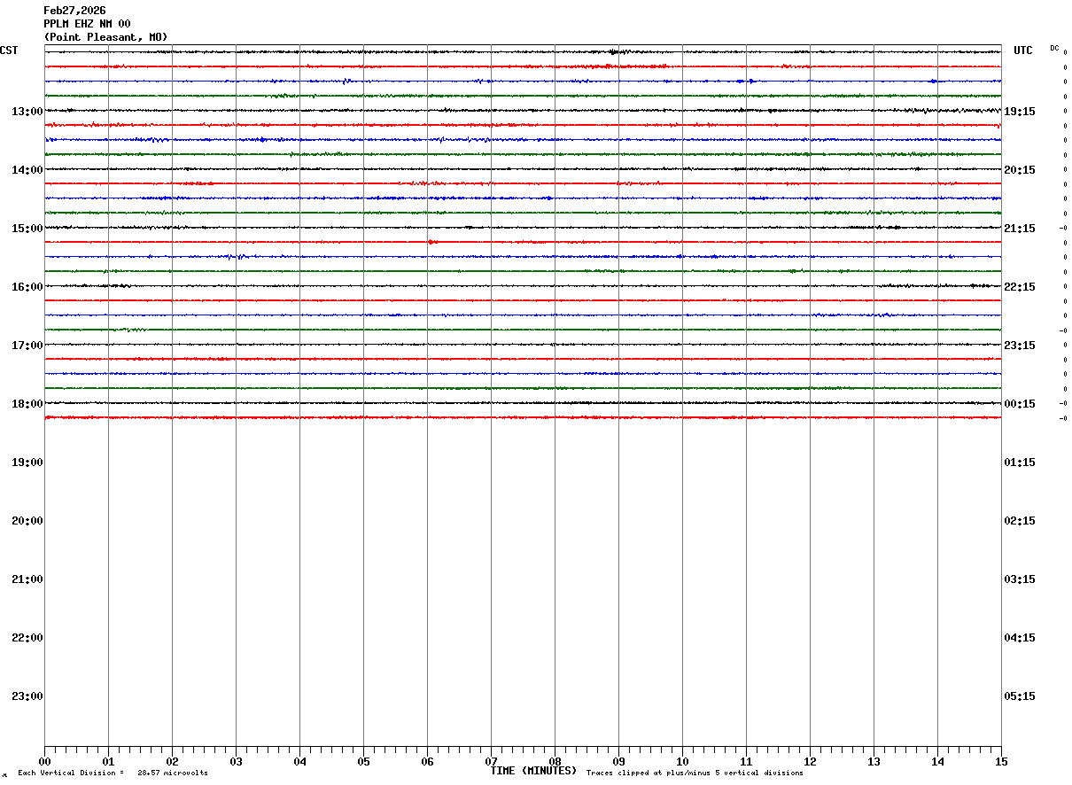1072x785 pixels.
Task: Click minute tick label 04 on bottom axis
Action: (299, 761)
